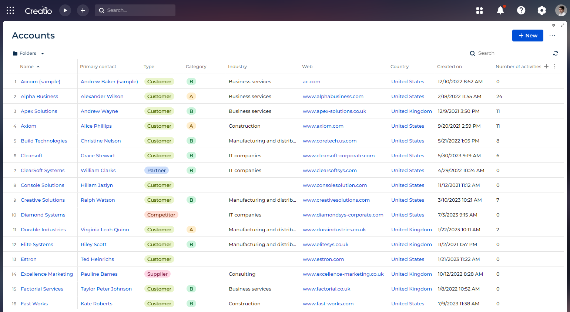This screenshot has width=570, height=312.
Task: Visit www.alphabusiness.com link
Action: pyautogui.click(x=333, y=96)
